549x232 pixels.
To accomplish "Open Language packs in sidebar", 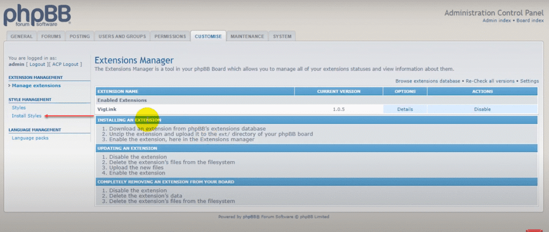I will point(30,138).
